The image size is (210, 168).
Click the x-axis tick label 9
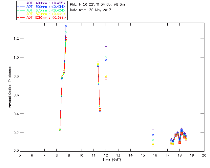(x=69, y=155)
